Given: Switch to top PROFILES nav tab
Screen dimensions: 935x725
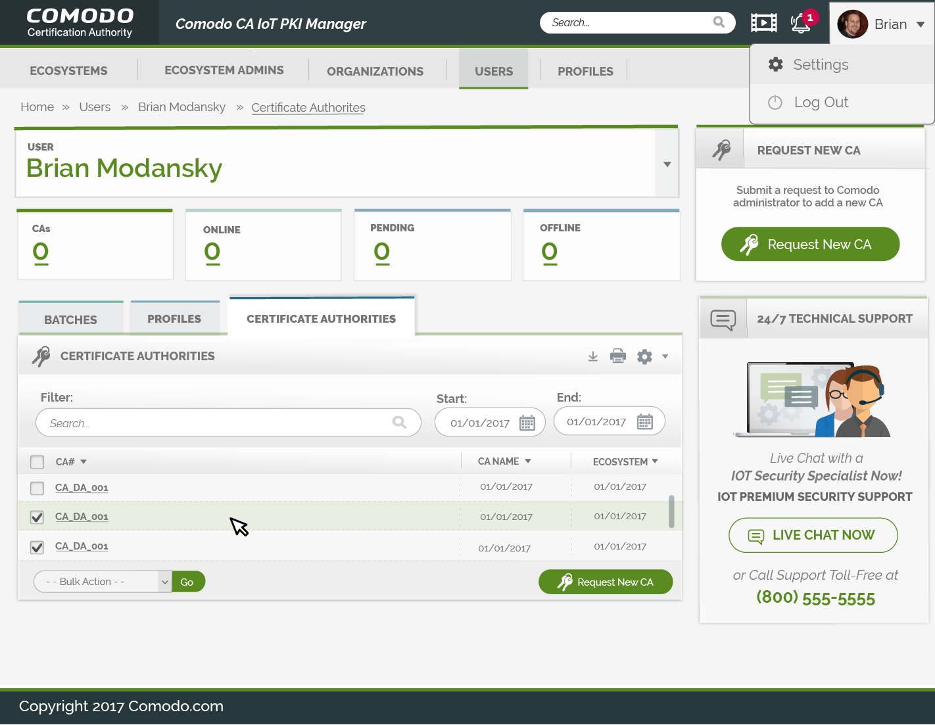Looking at the screenshot, I should [x=585, y=72].
